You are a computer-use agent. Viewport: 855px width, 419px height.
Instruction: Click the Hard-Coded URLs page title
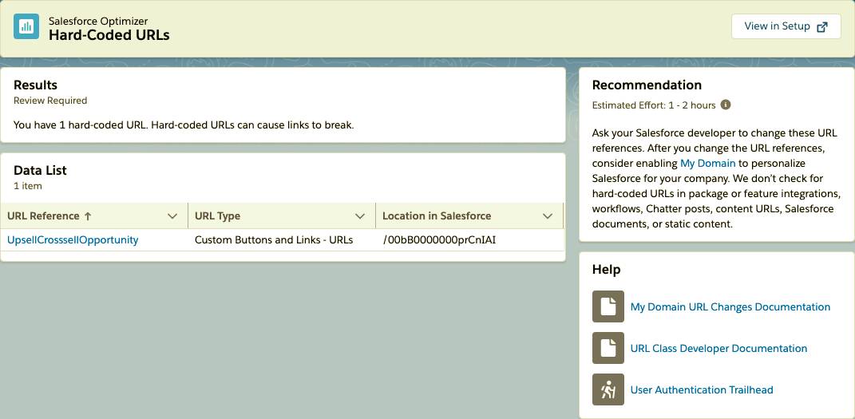pos(109,35)
